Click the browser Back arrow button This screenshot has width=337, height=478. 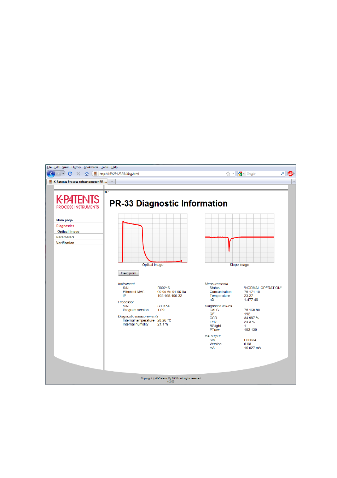pos(51,174)
